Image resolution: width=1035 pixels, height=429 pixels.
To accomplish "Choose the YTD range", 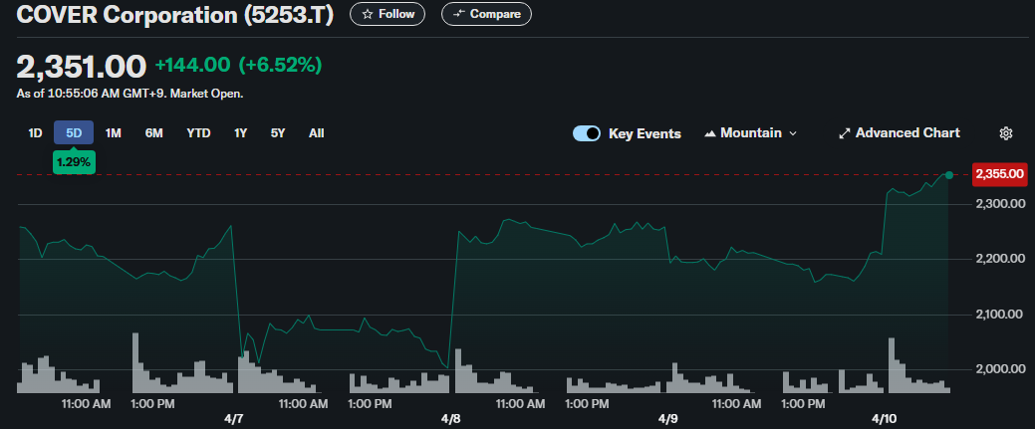I will point(198,132).
